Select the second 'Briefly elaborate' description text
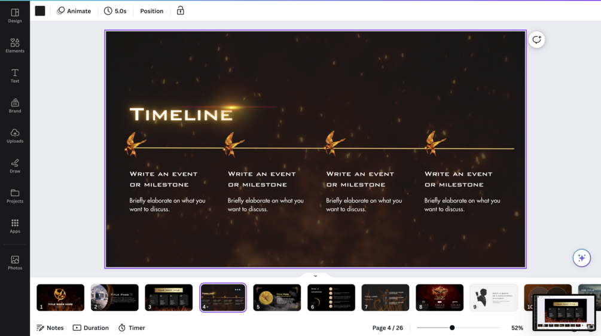 pyautogui.click(x=266, y=204)
